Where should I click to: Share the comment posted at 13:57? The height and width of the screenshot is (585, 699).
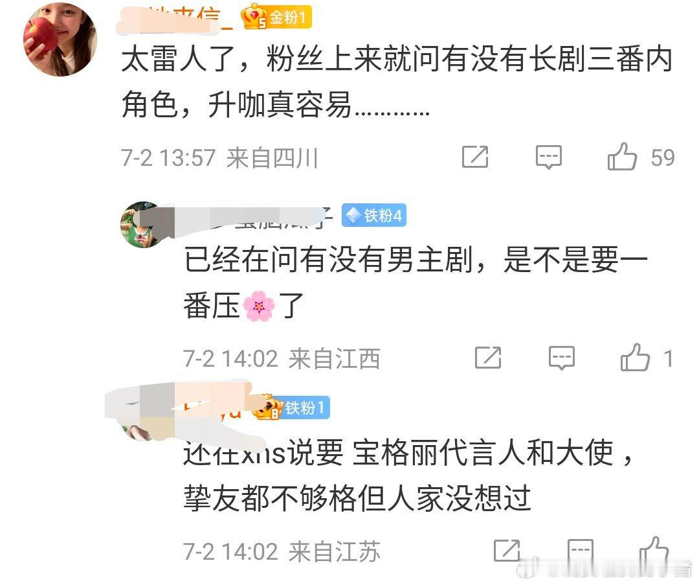pyautogui.click(x=475, y=157)
